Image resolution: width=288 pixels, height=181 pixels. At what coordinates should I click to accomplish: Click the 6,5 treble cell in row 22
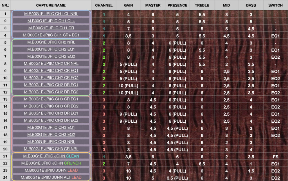pos(202,163)
